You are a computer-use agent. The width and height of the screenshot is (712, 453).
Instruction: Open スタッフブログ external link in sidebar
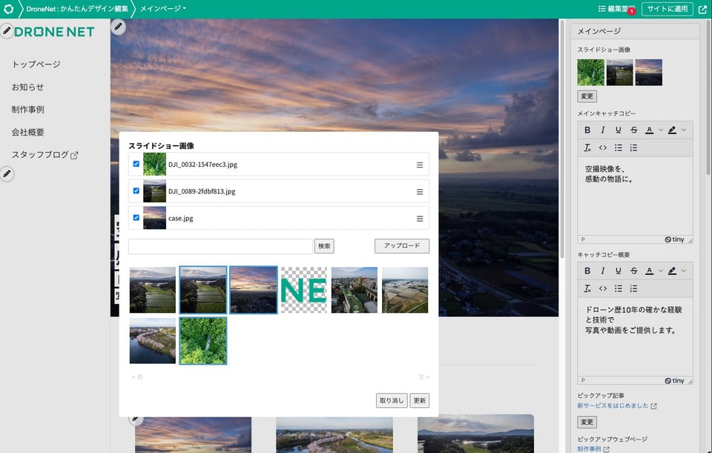pyautogui.click(x=45, y=155)
